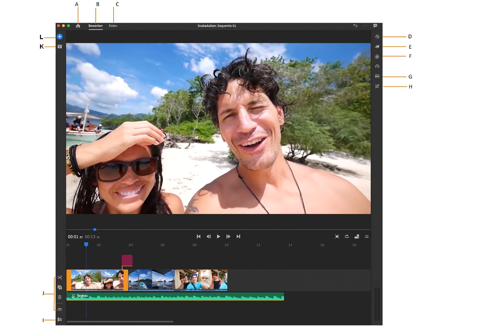Viewport: 488px width, 328px height.
Task: Expand the aspect ratio options
Action: point(357,237)
